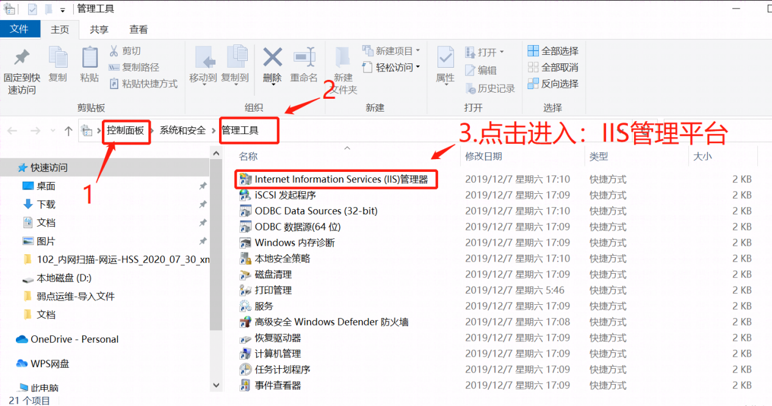
Task: Click Paste shortcut (粘贴快捷方式)
Action: click(143, 84)
